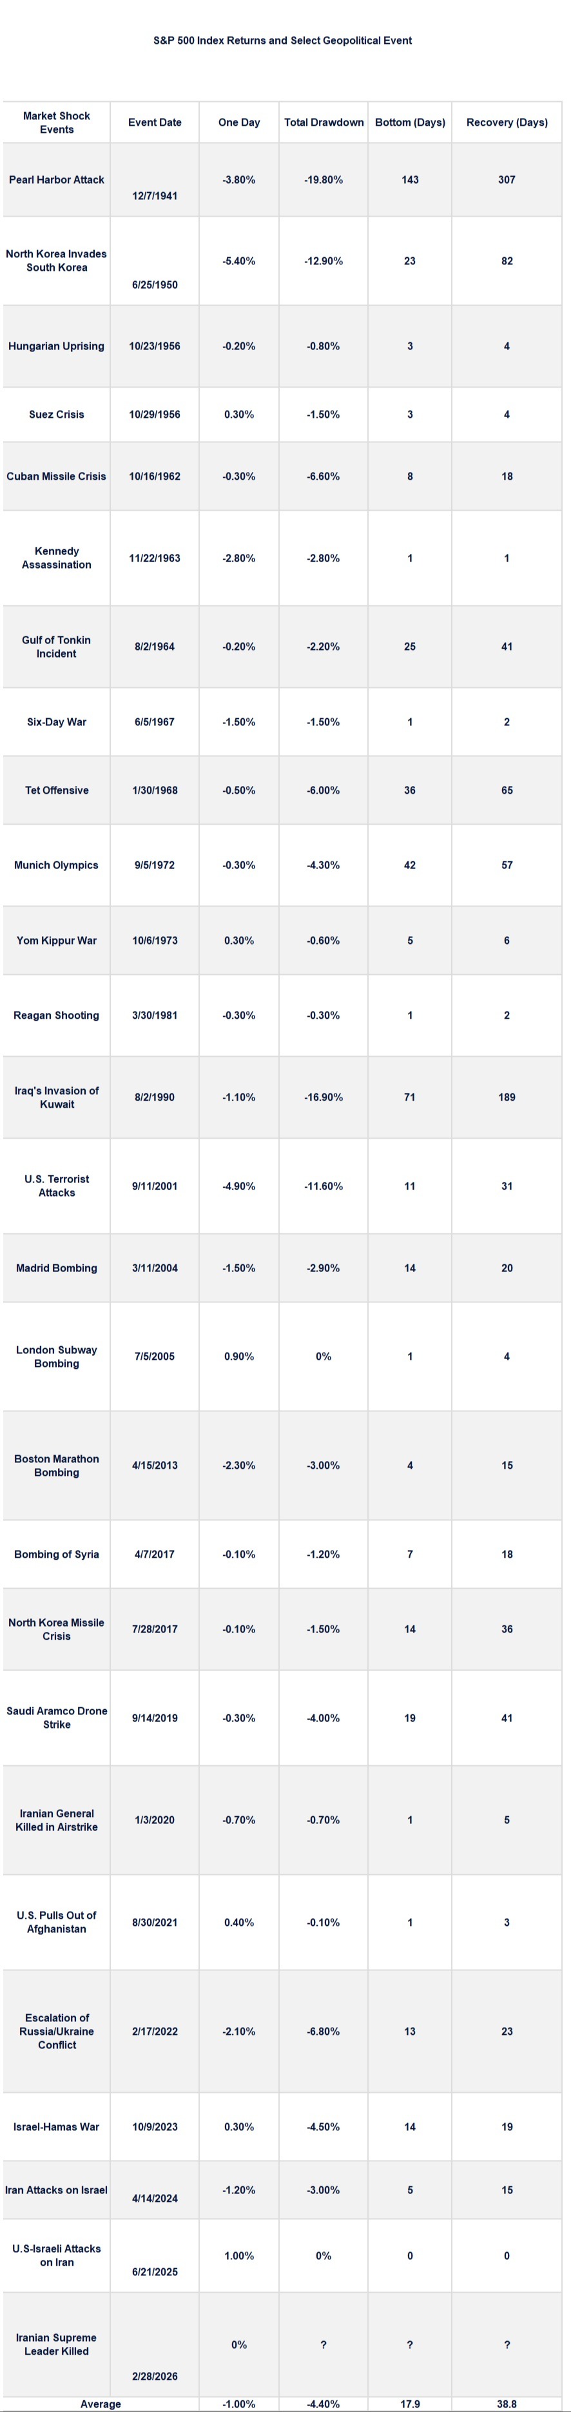Click the One Day column header
The height and width of the screenshot is (2412, 571).
(x=238, y=123)
